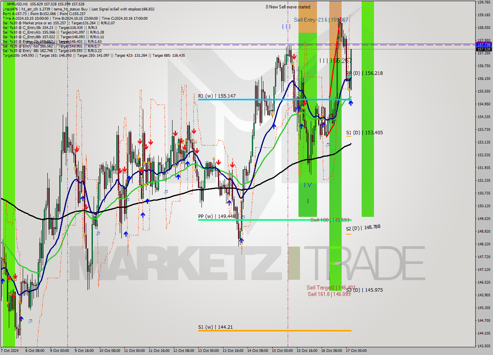Click the 147.720 price axis value

pyautogui.click(x=484, y=257)
